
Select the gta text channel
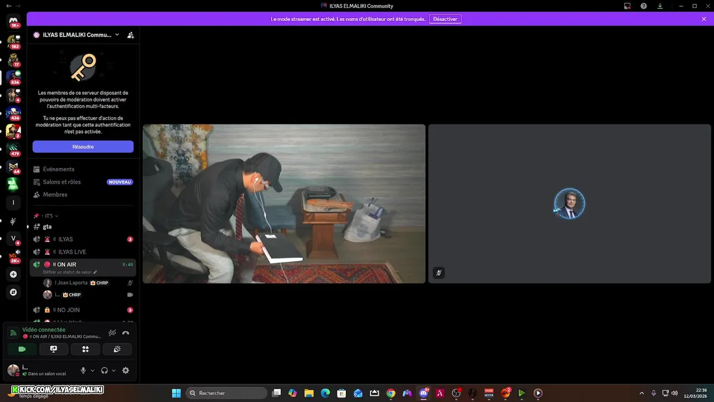pyautogui.click(x=83, y=227)
